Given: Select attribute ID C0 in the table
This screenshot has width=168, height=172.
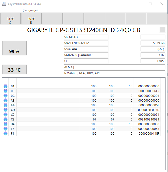Looking at the screenshot, I should (x=13, y=115).
